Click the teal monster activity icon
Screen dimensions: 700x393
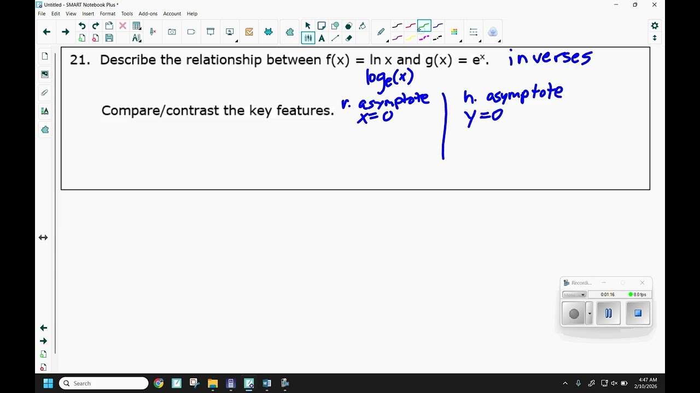click(x=269, y=32)
